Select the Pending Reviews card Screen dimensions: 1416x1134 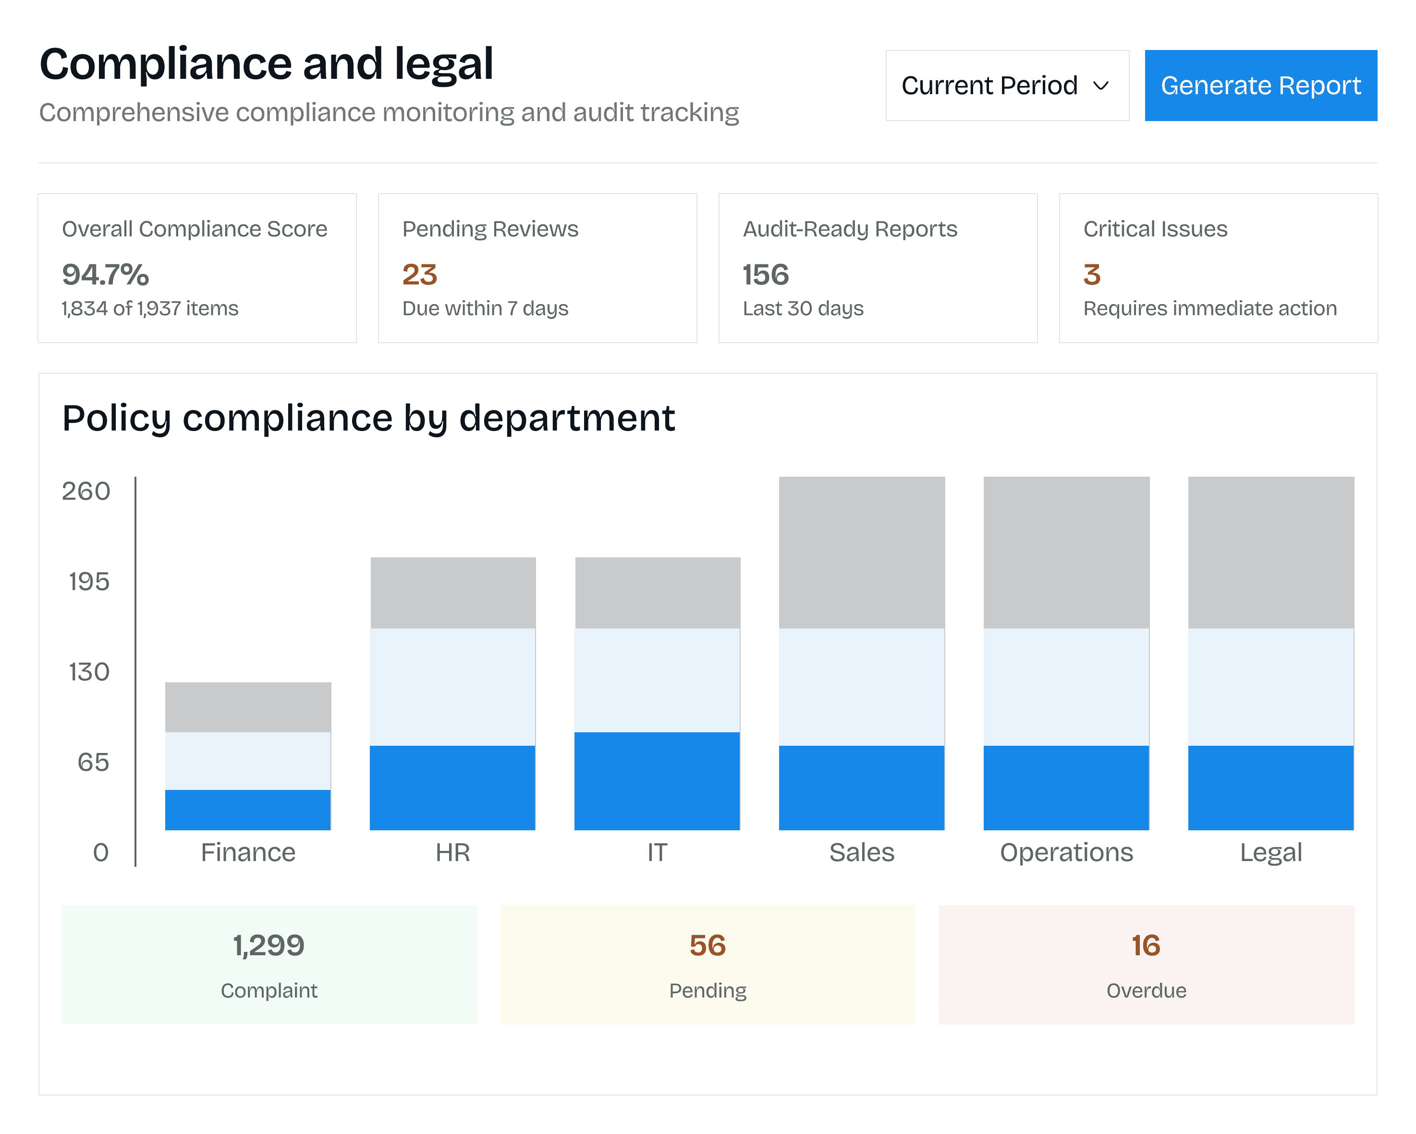pyautogui.click(x=537, y=268)
